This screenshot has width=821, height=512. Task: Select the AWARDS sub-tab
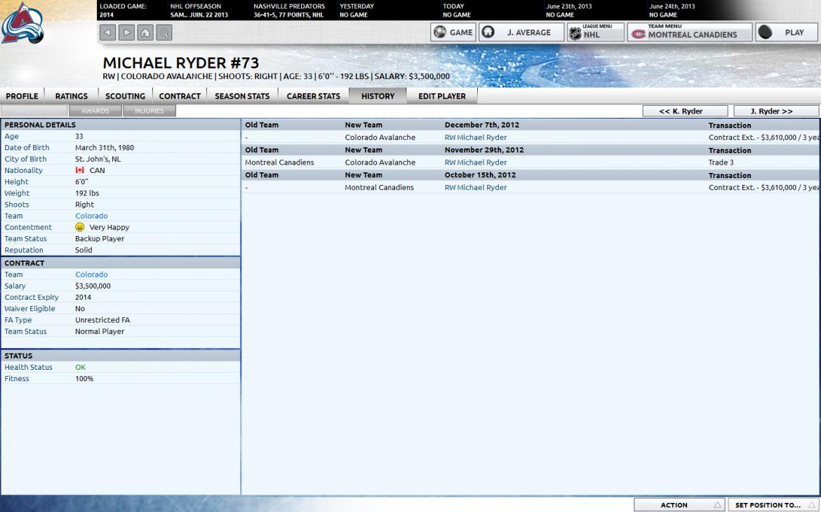[95, 111]
